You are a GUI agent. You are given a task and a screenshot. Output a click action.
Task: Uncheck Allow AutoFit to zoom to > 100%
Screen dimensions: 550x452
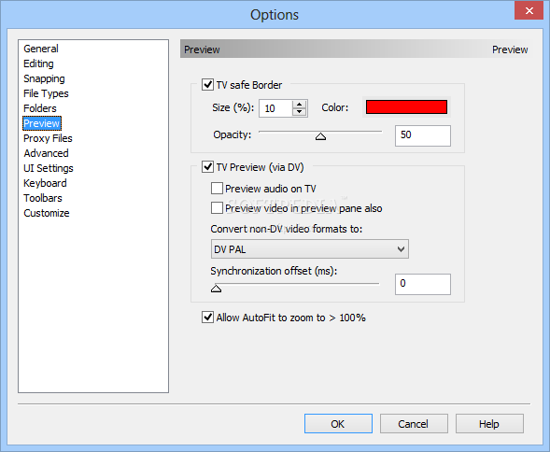tap(207, 318)
